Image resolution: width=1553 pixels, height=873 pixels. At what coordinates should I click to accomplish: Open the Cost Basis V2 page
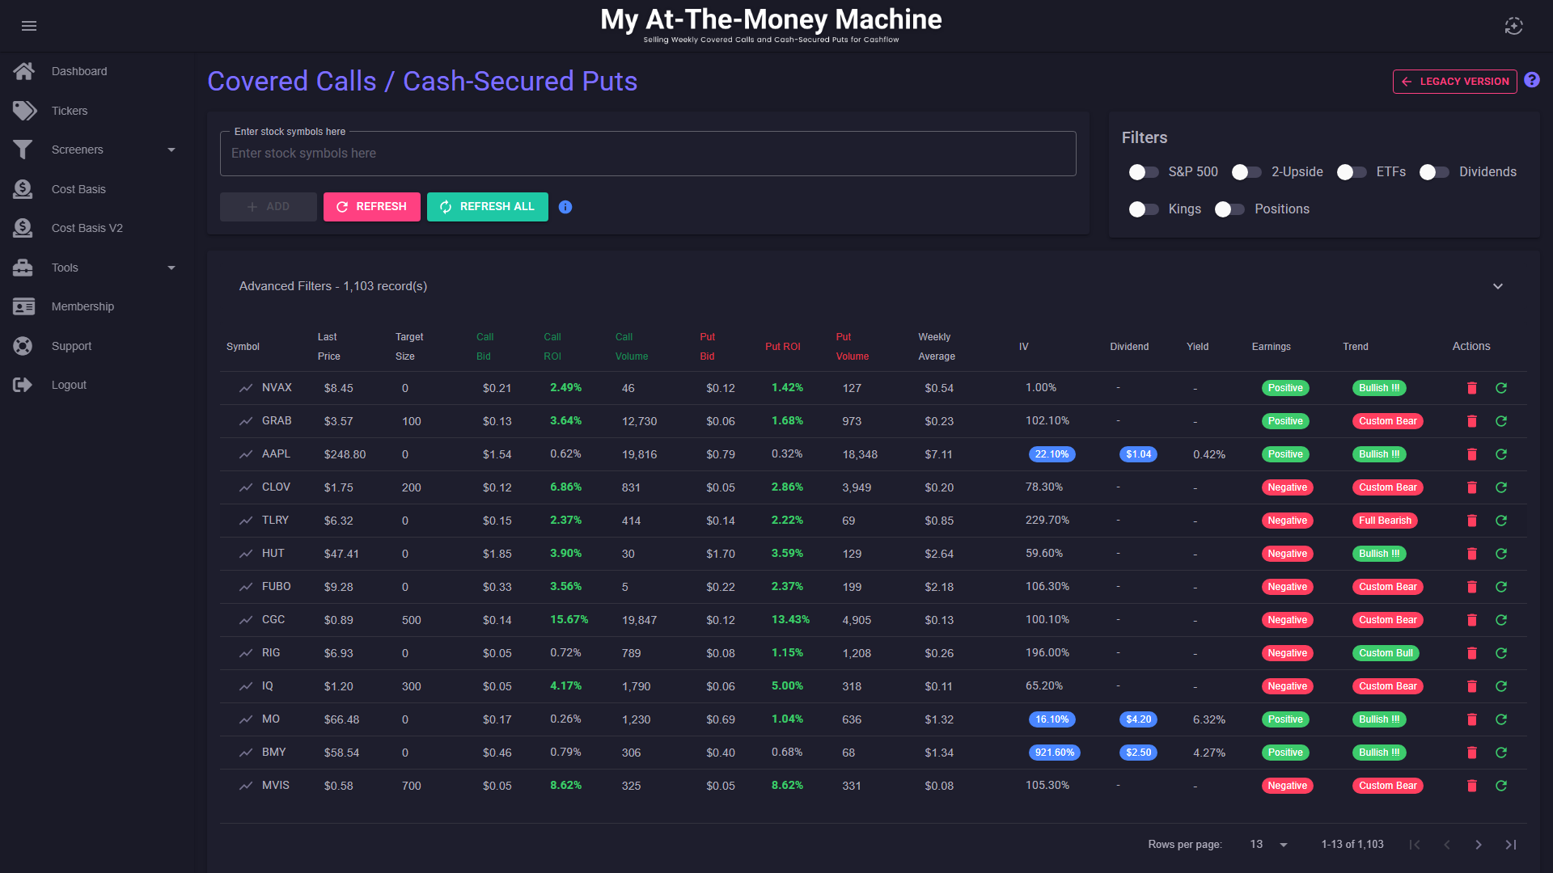click(x=87, y=228)
